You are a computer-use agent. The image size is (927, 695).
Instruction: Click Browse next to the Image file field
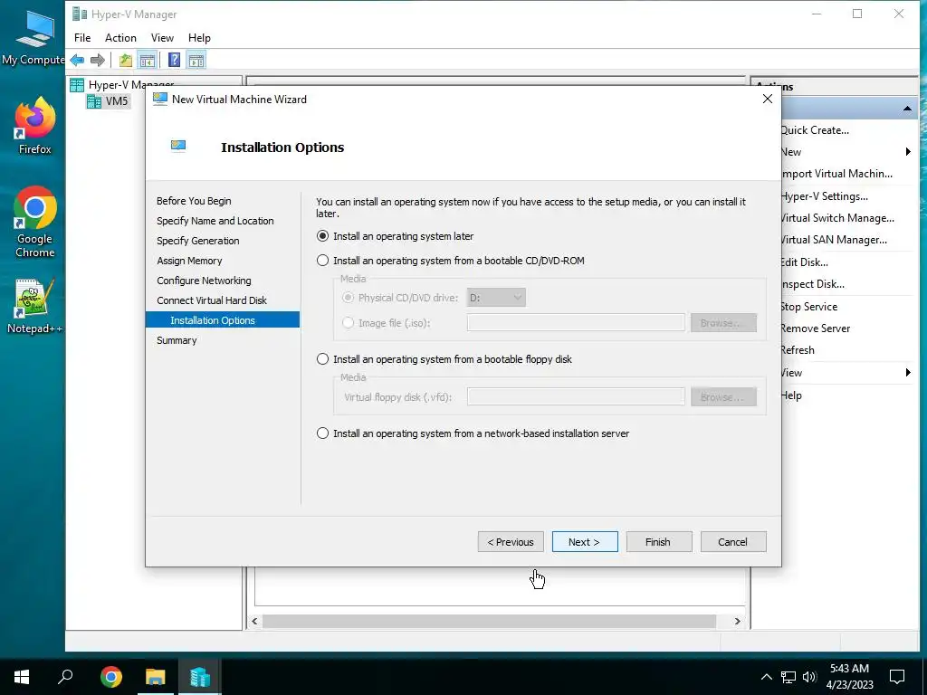[x=723, y=323]
